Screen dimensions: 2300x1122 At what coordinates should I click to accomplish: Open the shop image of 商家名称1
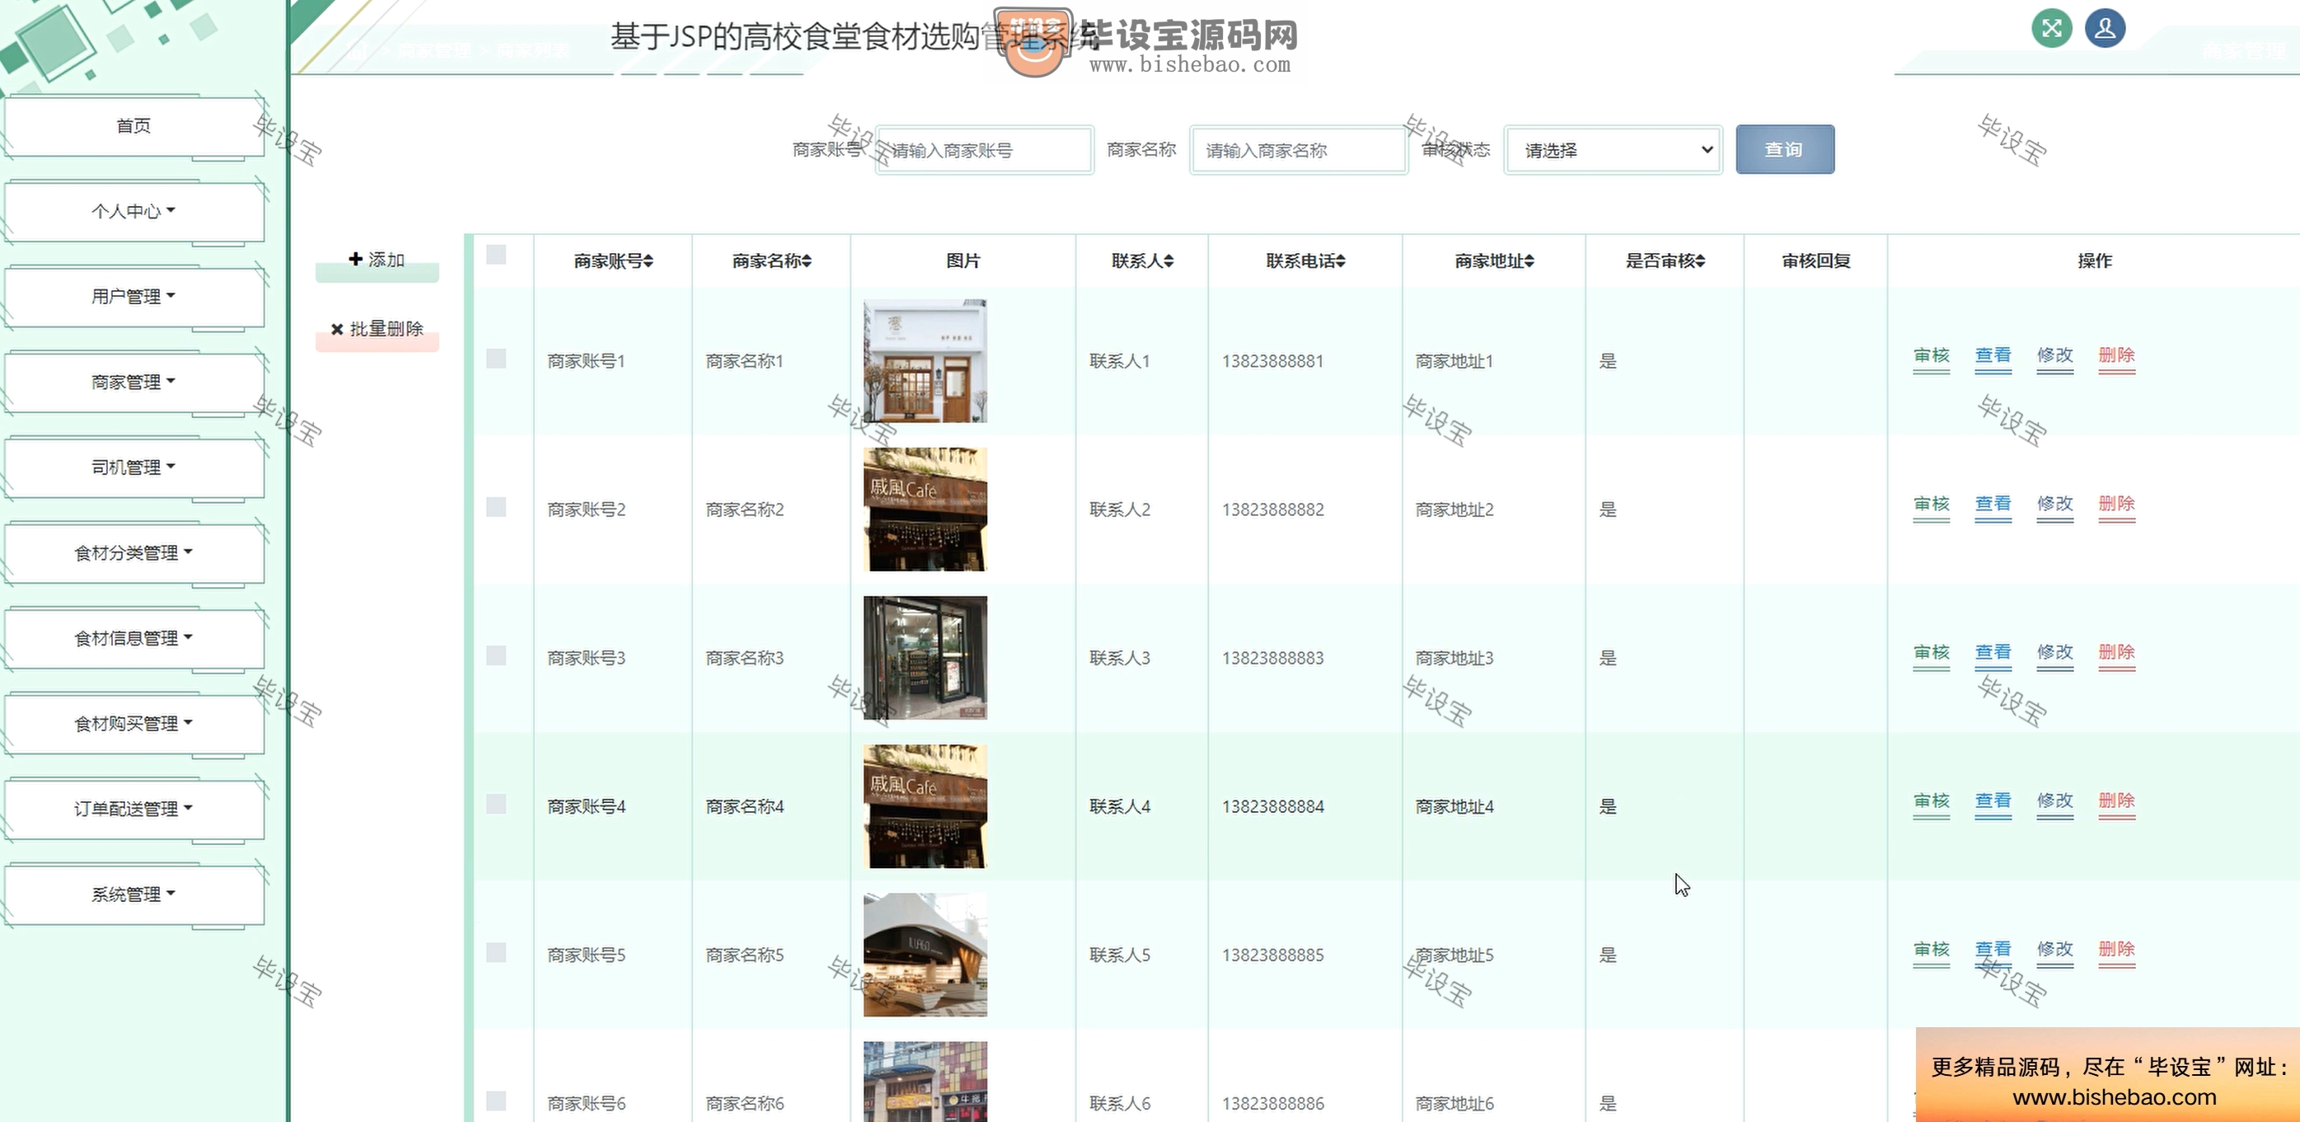(x=925, y=361)
